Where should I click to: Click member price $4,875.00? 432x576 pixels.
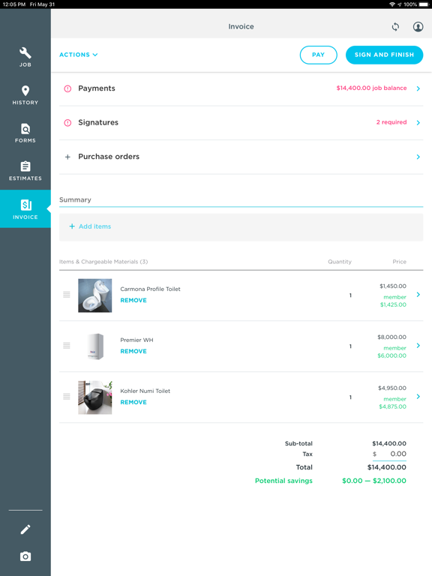click(x=392, y=406)
